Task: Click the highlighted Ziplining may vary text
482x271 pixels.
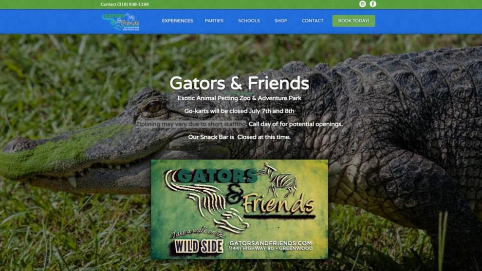Action: pyautogui.click(x=191, y=124)
